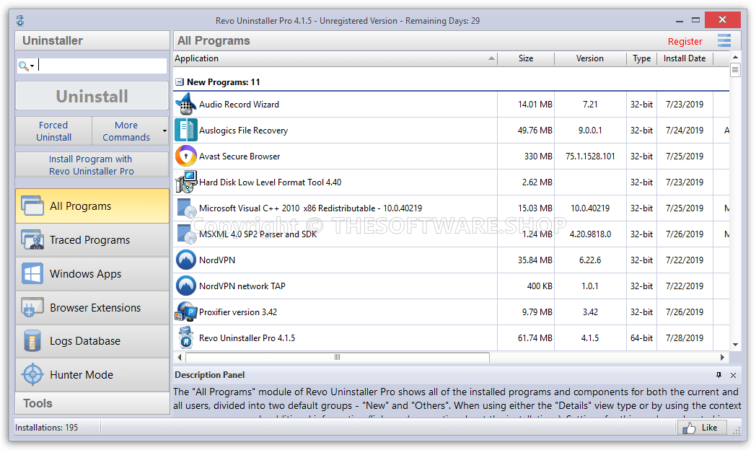Viewport: 756px width, 450px height.
Task: Pin the Description Panel
Action: pyautogui.click(x=719, y=375)
